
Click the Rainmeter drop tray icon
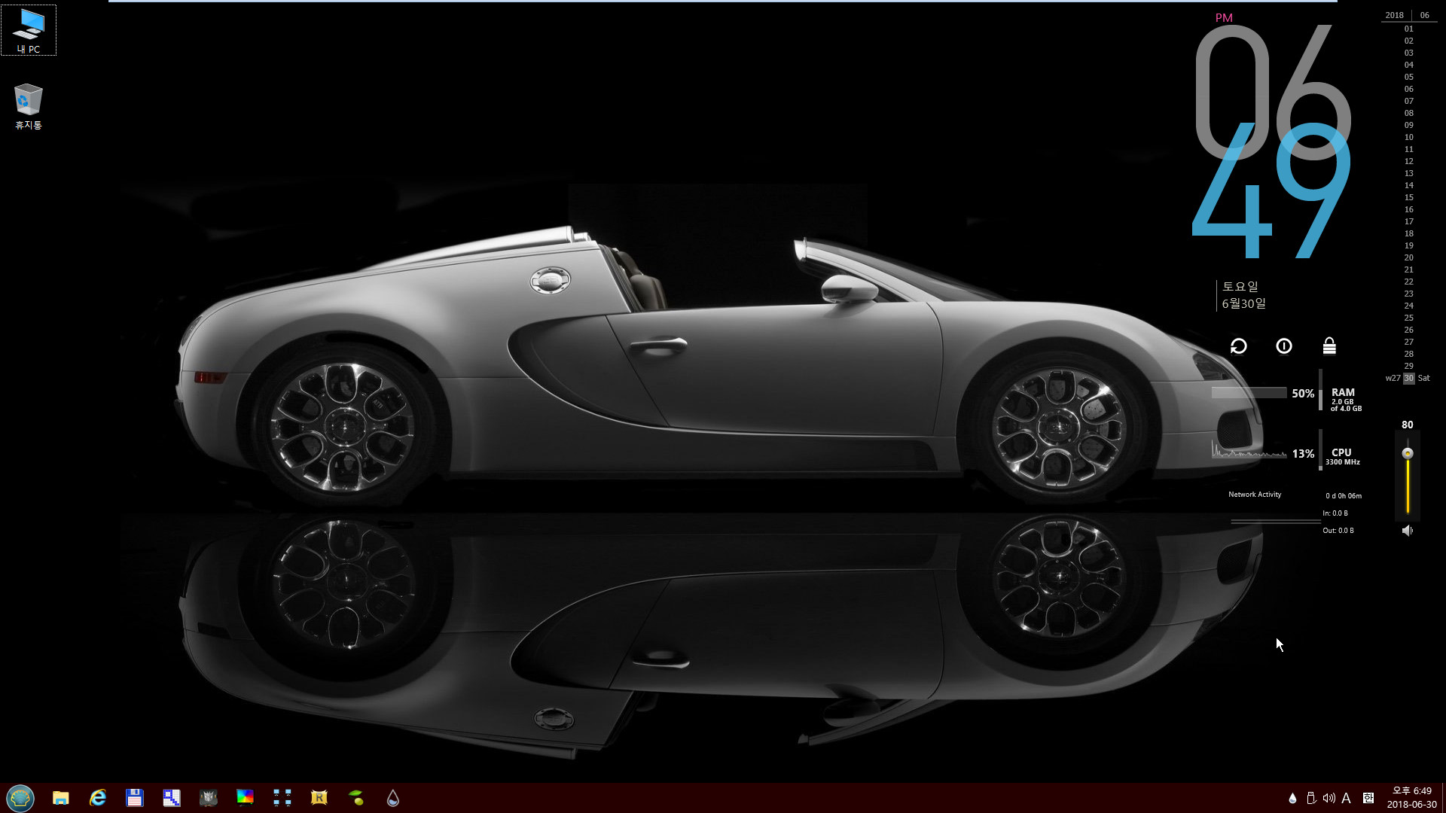pyautogui.click(x=1292, y=798)
